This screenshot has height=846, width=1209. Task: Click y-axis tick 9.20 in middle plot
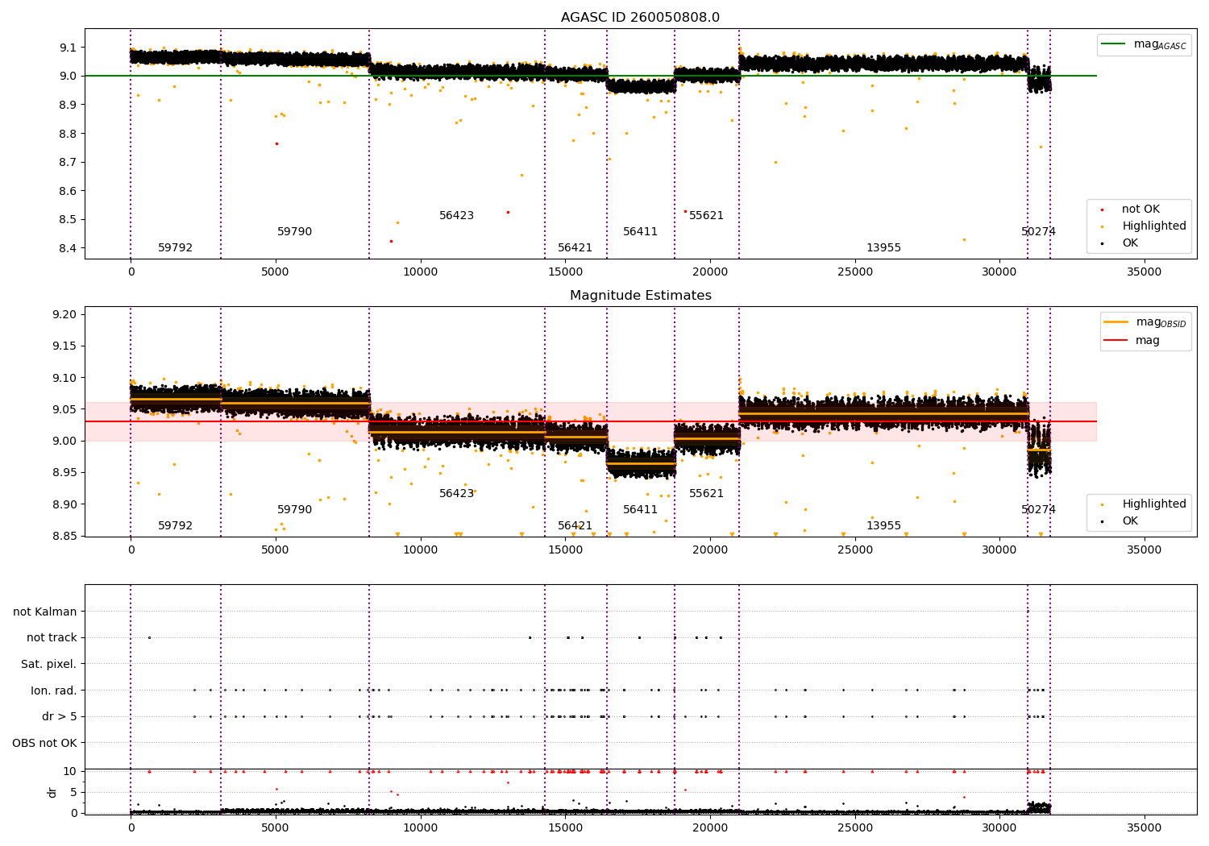pos(64,314)
